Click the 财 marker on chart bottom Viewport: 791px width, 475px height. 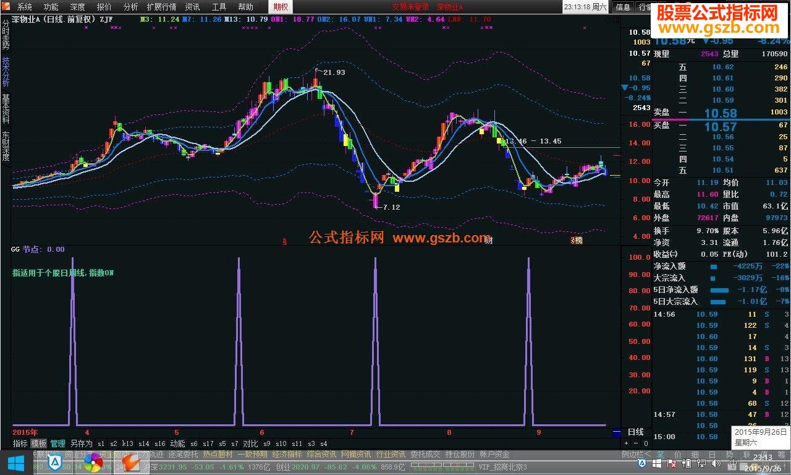coord(489,240)
